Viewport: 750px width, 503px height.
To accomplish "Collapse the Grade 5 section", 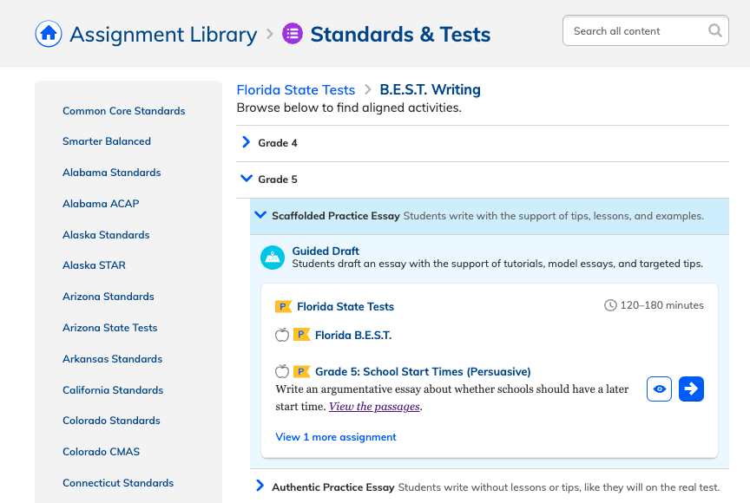I will point(247,179).
